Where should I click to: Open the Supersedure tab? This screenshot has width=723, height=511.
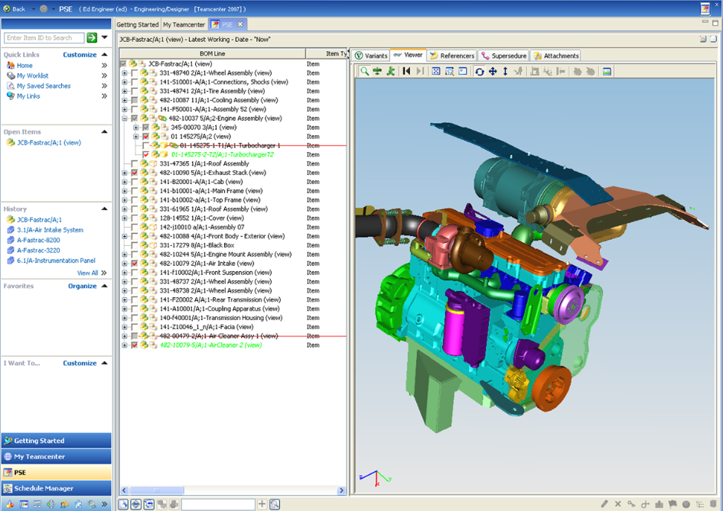click(x=504, y=56)
